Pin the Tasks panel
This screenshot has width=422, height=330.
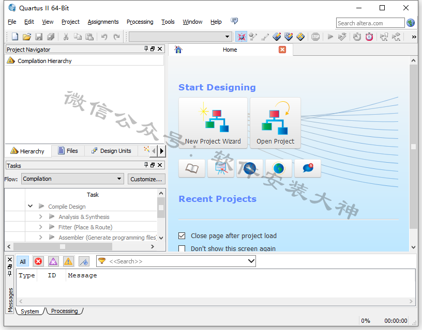[146, 165]
